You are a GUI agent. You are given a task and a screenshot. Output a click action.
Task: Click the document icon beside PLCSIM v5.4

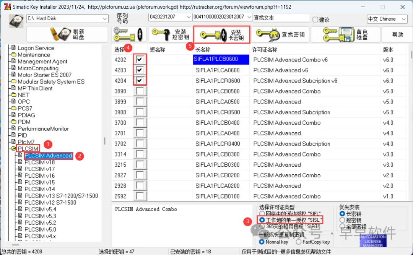[20, 209]
